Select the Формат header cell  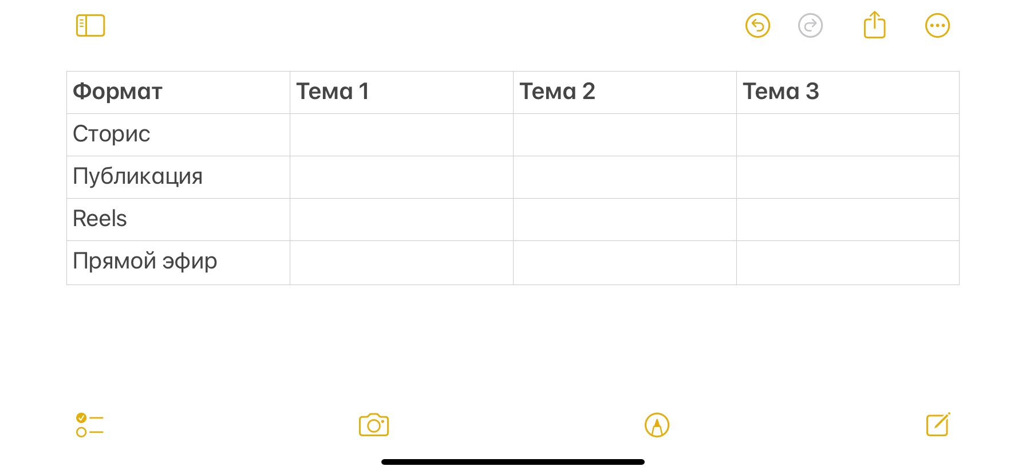pyautogui.click(x=178, y=92)
